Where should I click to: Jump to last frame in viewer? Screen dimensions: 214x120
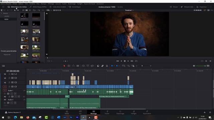[x=132, y=61]
